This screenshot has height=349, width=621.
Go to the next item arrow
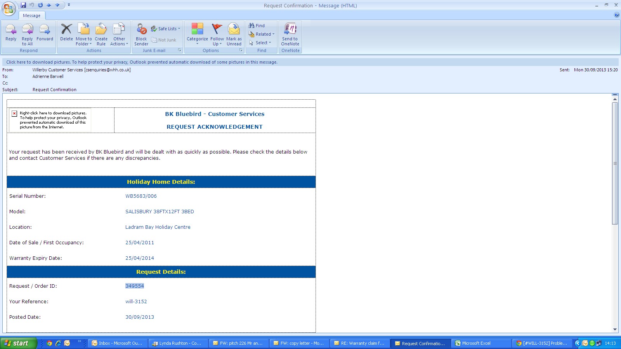(57, 5)
